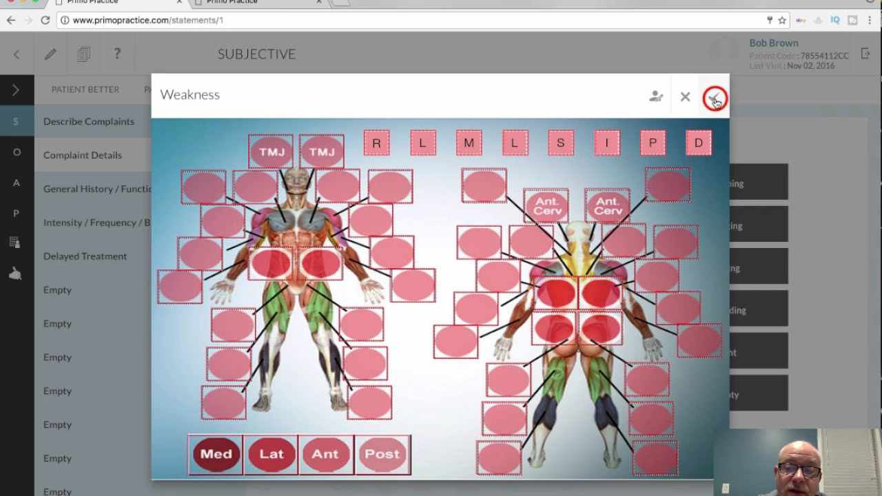Toggle the Lat position button
The width and height of the screenshot is (882, 496).
(x=271, y=454)
